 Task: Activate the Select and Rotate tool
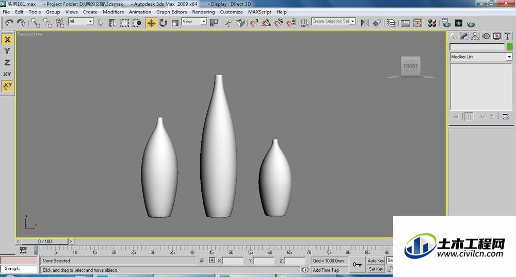163,23
